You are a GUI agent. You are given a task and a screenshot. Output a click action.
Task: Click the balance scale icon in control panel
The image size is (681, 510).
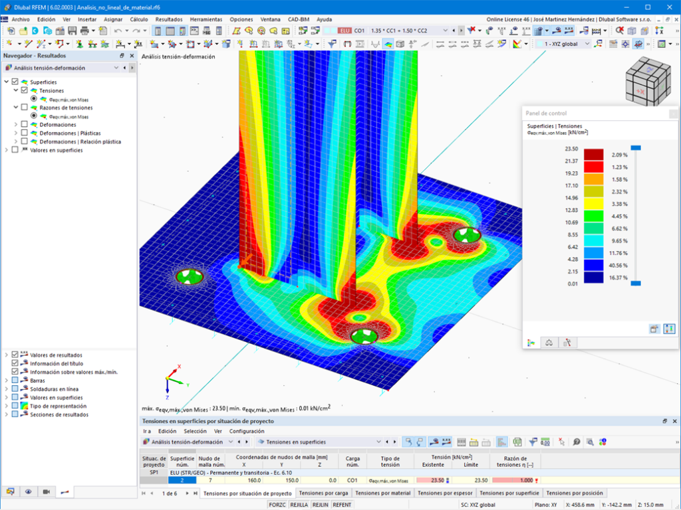[x=549, y=343]
